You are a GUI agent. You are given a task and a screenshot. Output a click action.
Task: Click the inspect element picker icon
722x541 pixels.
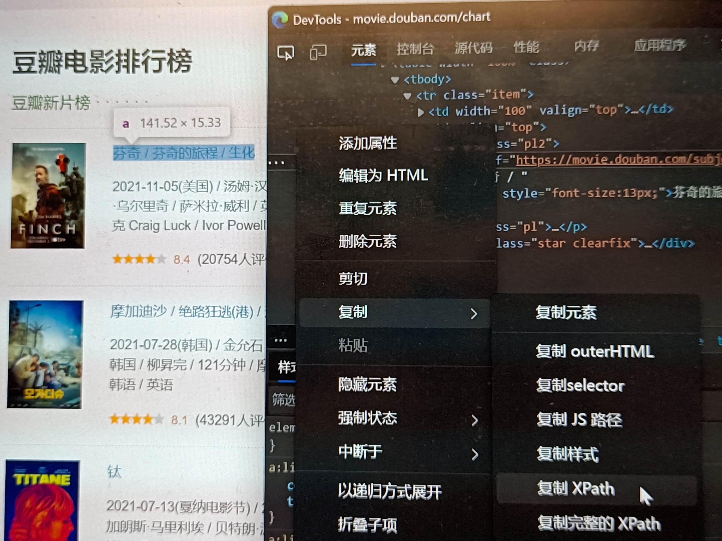point(286,53)
